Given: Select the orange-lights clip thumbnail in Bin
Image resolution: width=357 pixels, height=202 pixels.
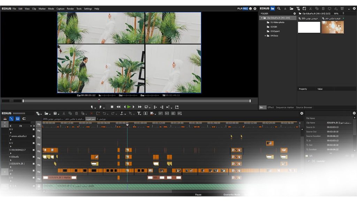Looking at the screenshot, I should 333,27.
